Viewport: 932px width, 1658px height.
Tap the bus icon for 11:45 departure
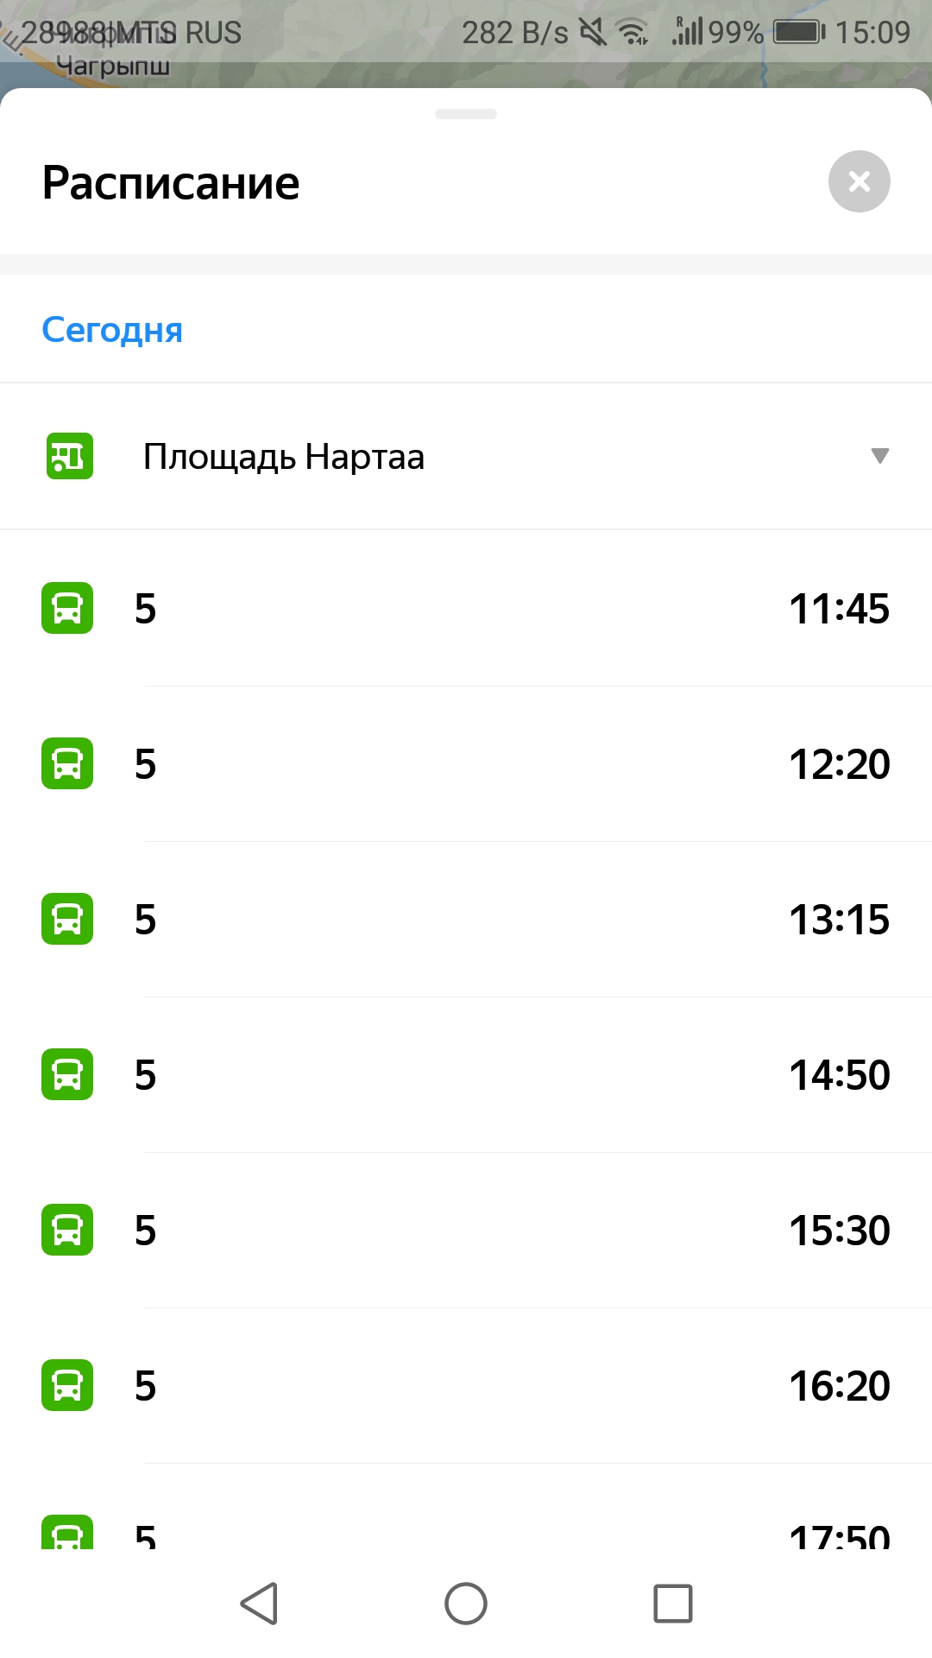point(67,608)
